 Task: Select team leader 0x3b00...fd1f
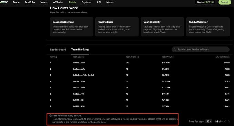[79, 100]
